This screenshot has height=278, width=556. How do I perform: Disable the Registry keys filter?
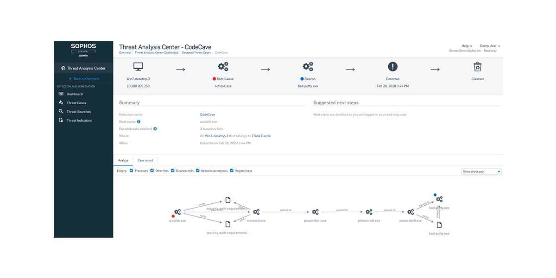232,171
